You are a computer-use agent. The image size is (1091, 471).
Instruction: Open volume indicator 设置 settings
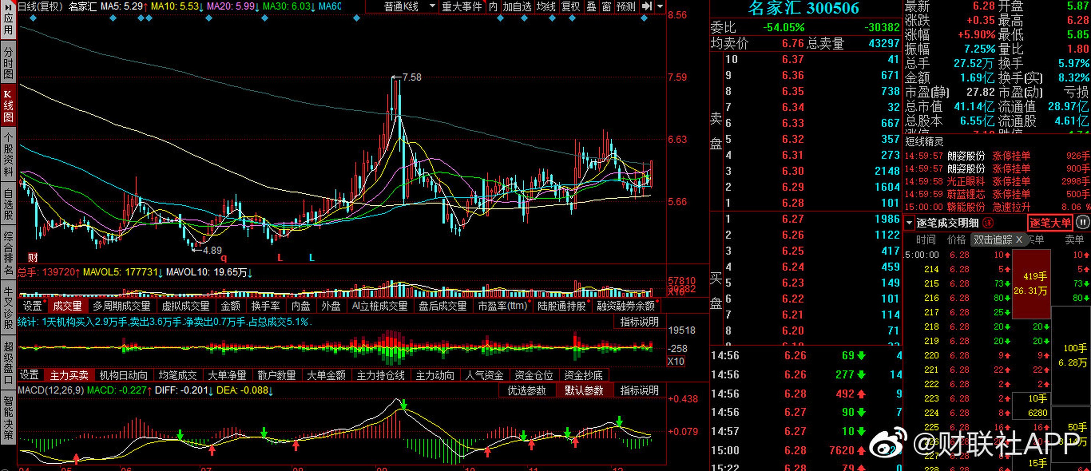(32, 306)
